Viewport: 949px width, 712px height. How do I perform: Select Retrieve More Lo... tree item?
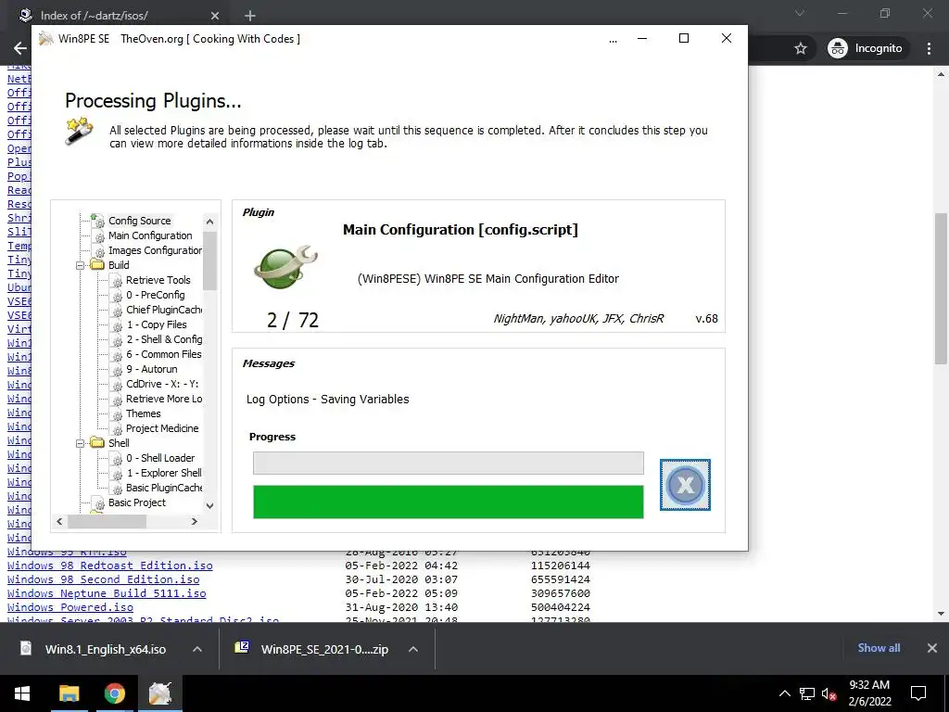[x=164, y=399]
